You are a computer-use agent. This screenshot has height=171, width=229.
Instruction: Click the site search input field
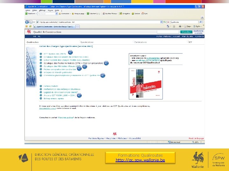168,32
